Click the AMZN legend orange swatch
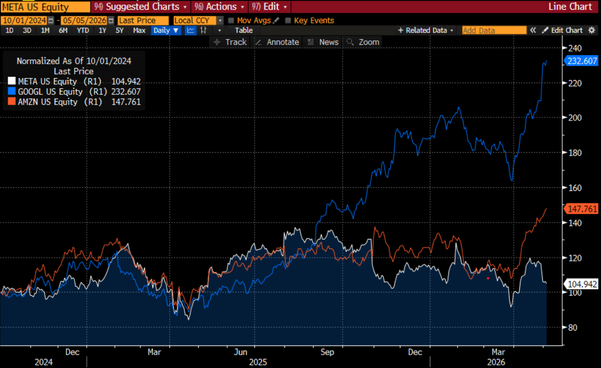This screenshot has height=368, width=601. pyautogui.click(x=12, y=102)
